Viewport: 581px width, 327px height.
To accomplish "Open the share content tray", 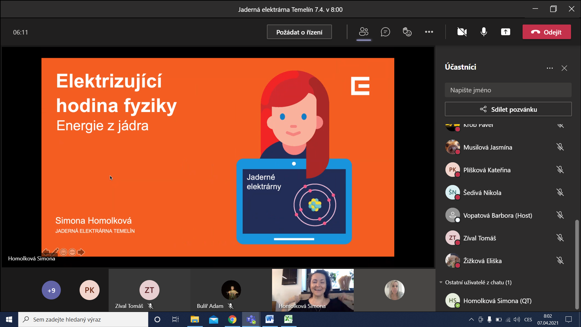I will tap(505, 32).
